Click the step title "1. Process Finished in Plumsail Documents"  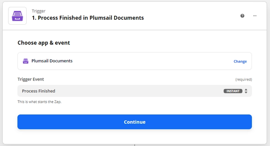click(x=88, y=18)
